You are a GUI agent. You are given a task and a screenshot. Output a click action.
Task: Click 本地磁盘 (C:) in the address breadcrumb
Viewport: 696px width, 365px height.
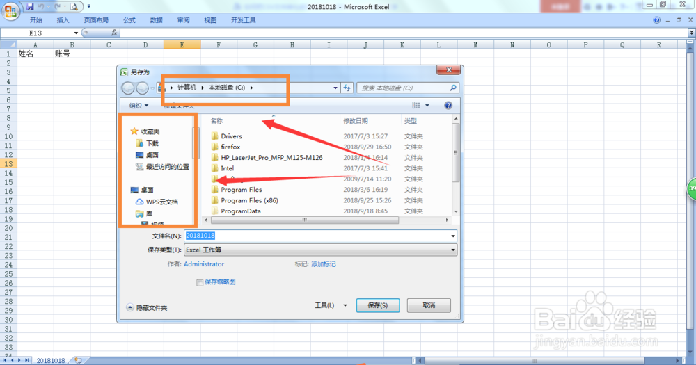pyautogui.click(x=227, y=88)
